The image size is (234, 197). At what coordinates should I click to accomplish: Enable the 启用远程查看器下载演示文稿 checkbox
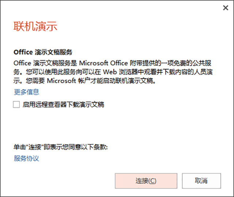tap(16, 105)
